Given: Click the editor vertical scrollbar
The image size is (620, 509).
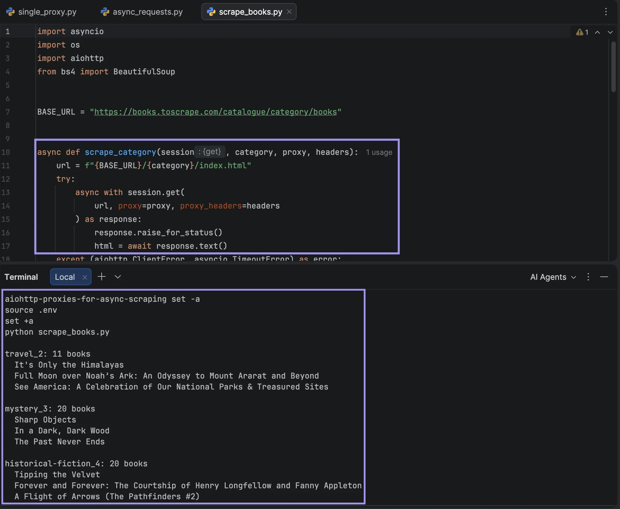Looking at the screenshot, I should 614,66.
